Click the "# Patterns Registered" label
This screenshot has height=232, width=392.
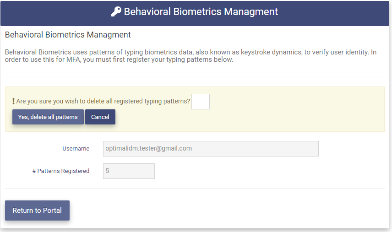coord(61,171)
